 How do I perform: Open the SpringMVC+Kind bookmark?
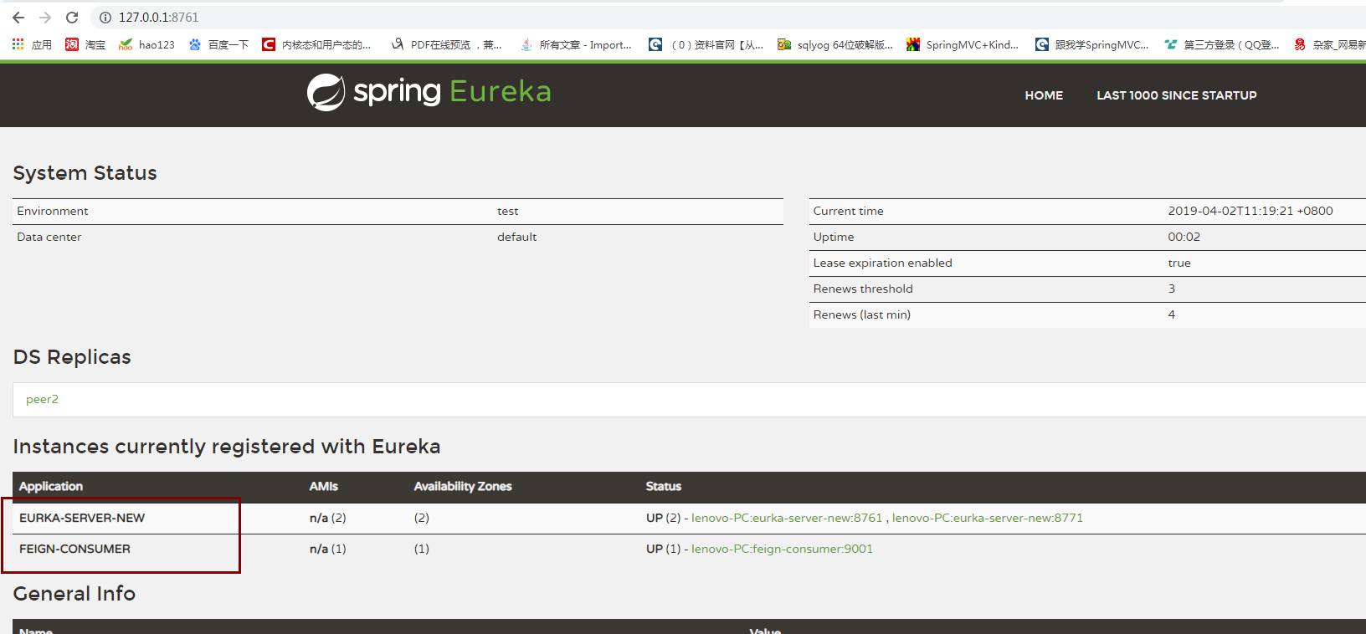click(x=963, y=44)
